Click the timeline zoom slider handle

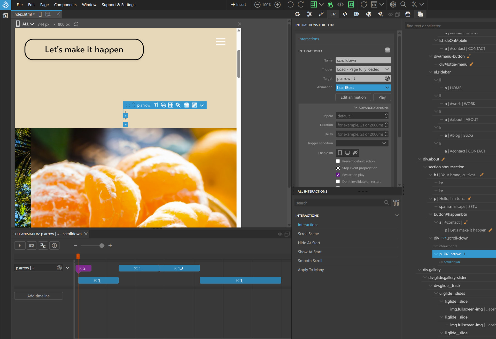pos(102,246)
